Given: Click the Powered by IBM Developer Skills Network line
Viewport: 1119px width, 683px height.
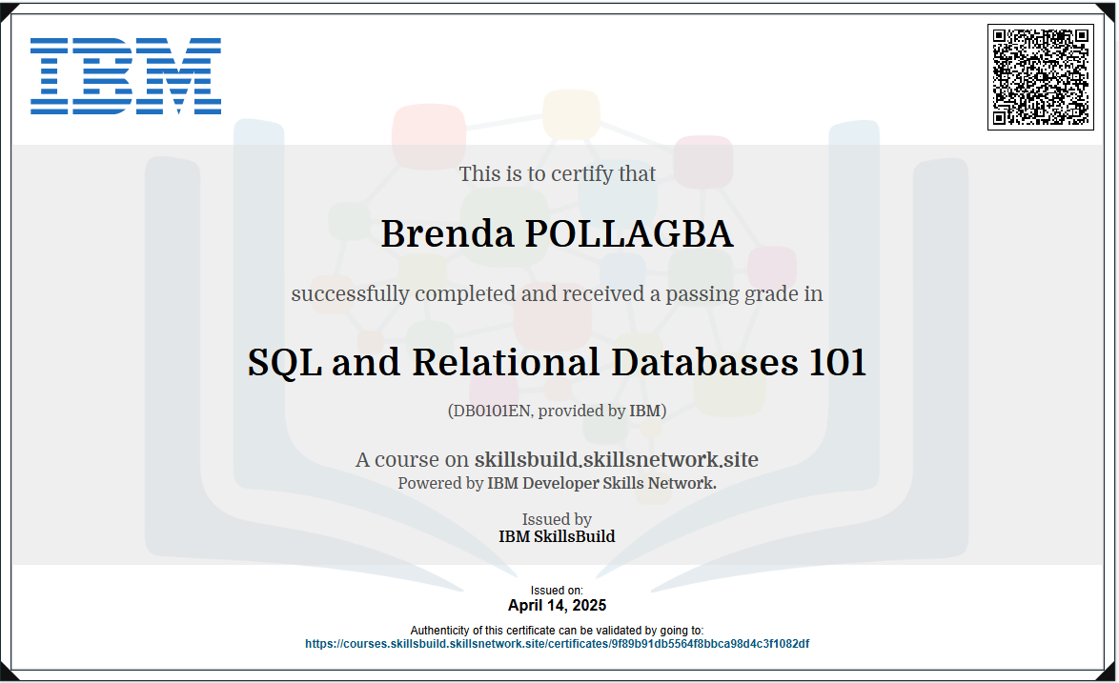Looking at the screenshot, I should tap(557, 483).
